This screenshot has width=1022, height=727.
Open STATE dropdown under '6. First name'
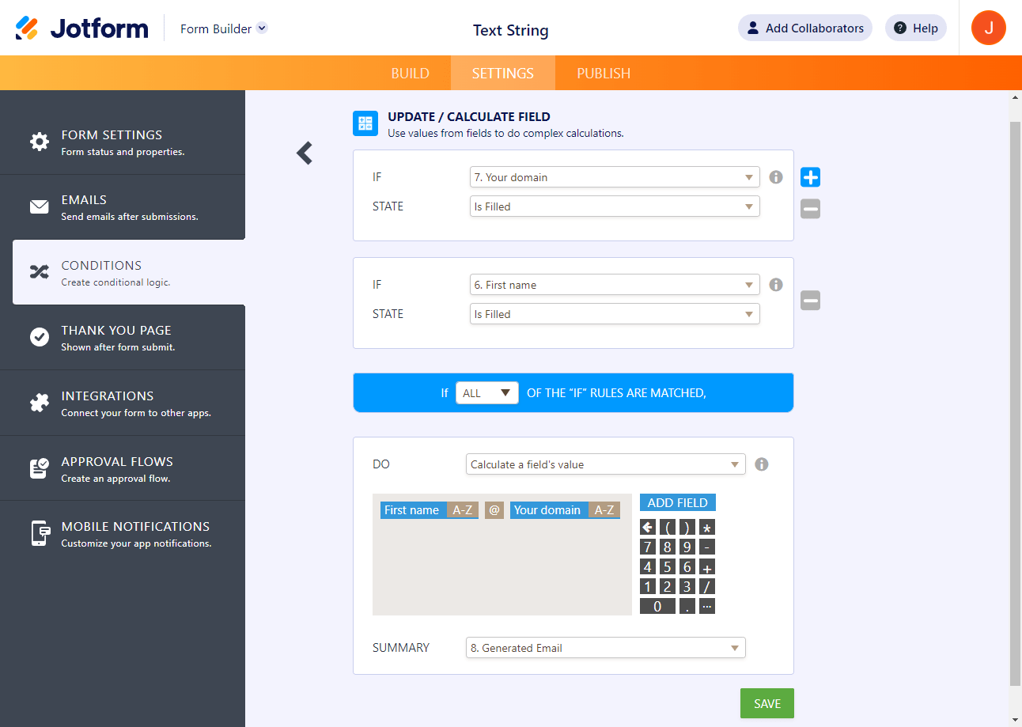(615, 314)
